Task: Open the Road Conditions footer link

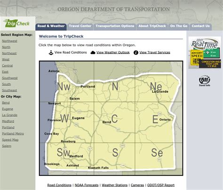Action: tap(59, 185)
